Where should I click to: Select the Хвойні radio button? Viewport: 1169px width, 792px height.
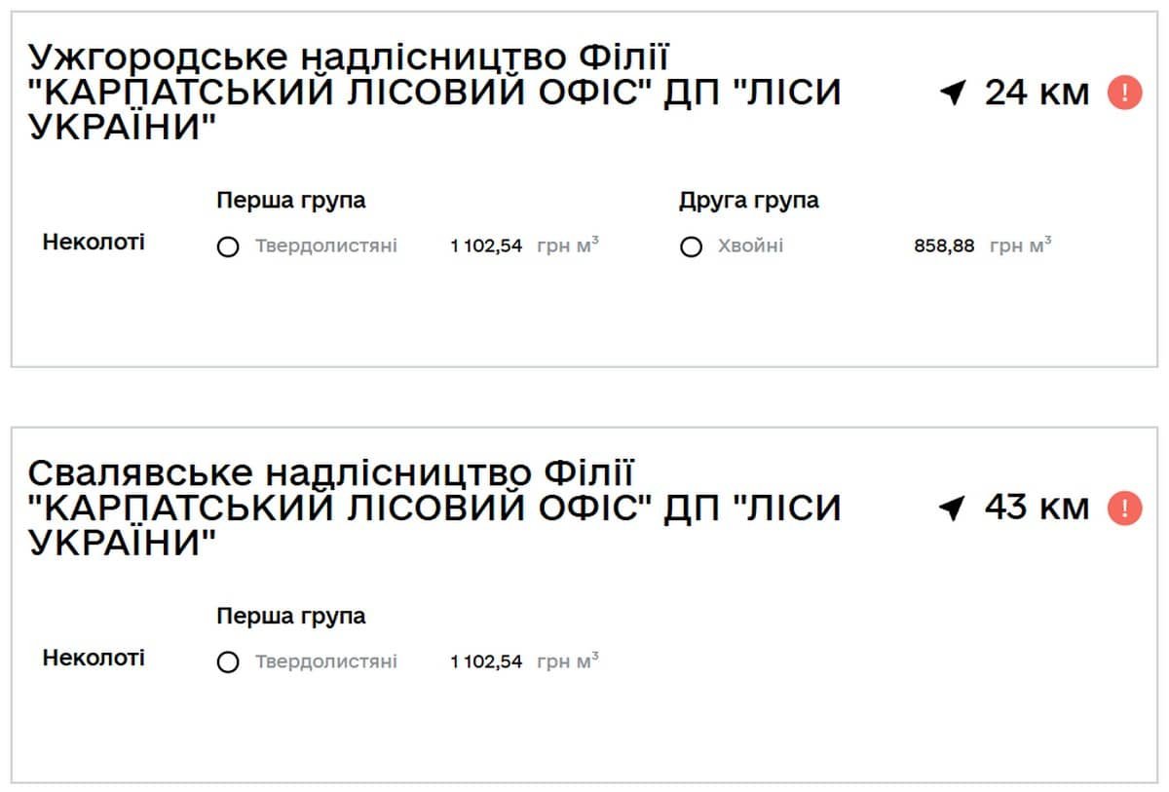pos(691,247)
